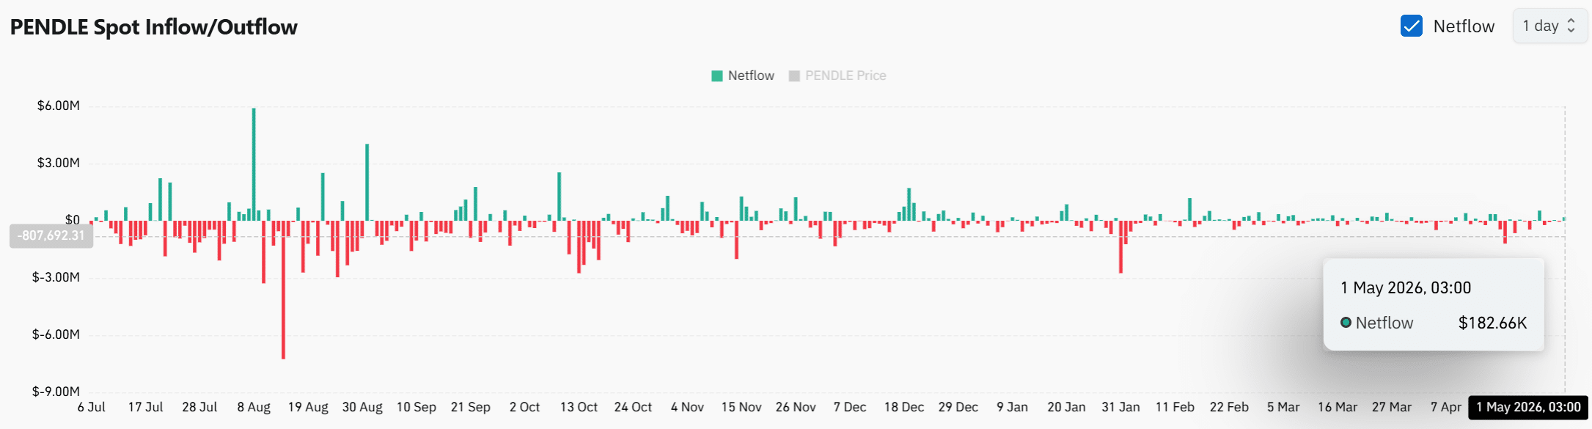Image resolution: width=1592 pixels, height=429 pixels.
Task: Click the $3.00M y-axis label
Action: click(x=59, y=163)
